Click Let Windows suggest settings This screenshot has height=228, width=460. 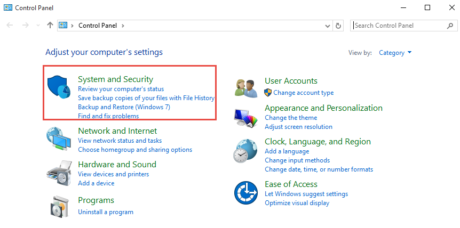(306, 194)
